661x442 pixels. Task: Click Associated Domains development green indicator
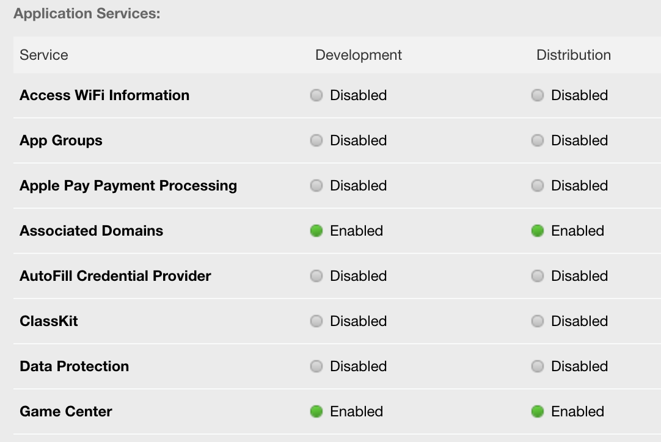316,231
